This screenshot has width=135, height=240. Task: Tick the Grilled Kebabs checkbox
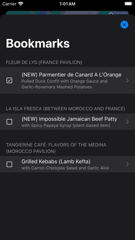tap(9, 164)
